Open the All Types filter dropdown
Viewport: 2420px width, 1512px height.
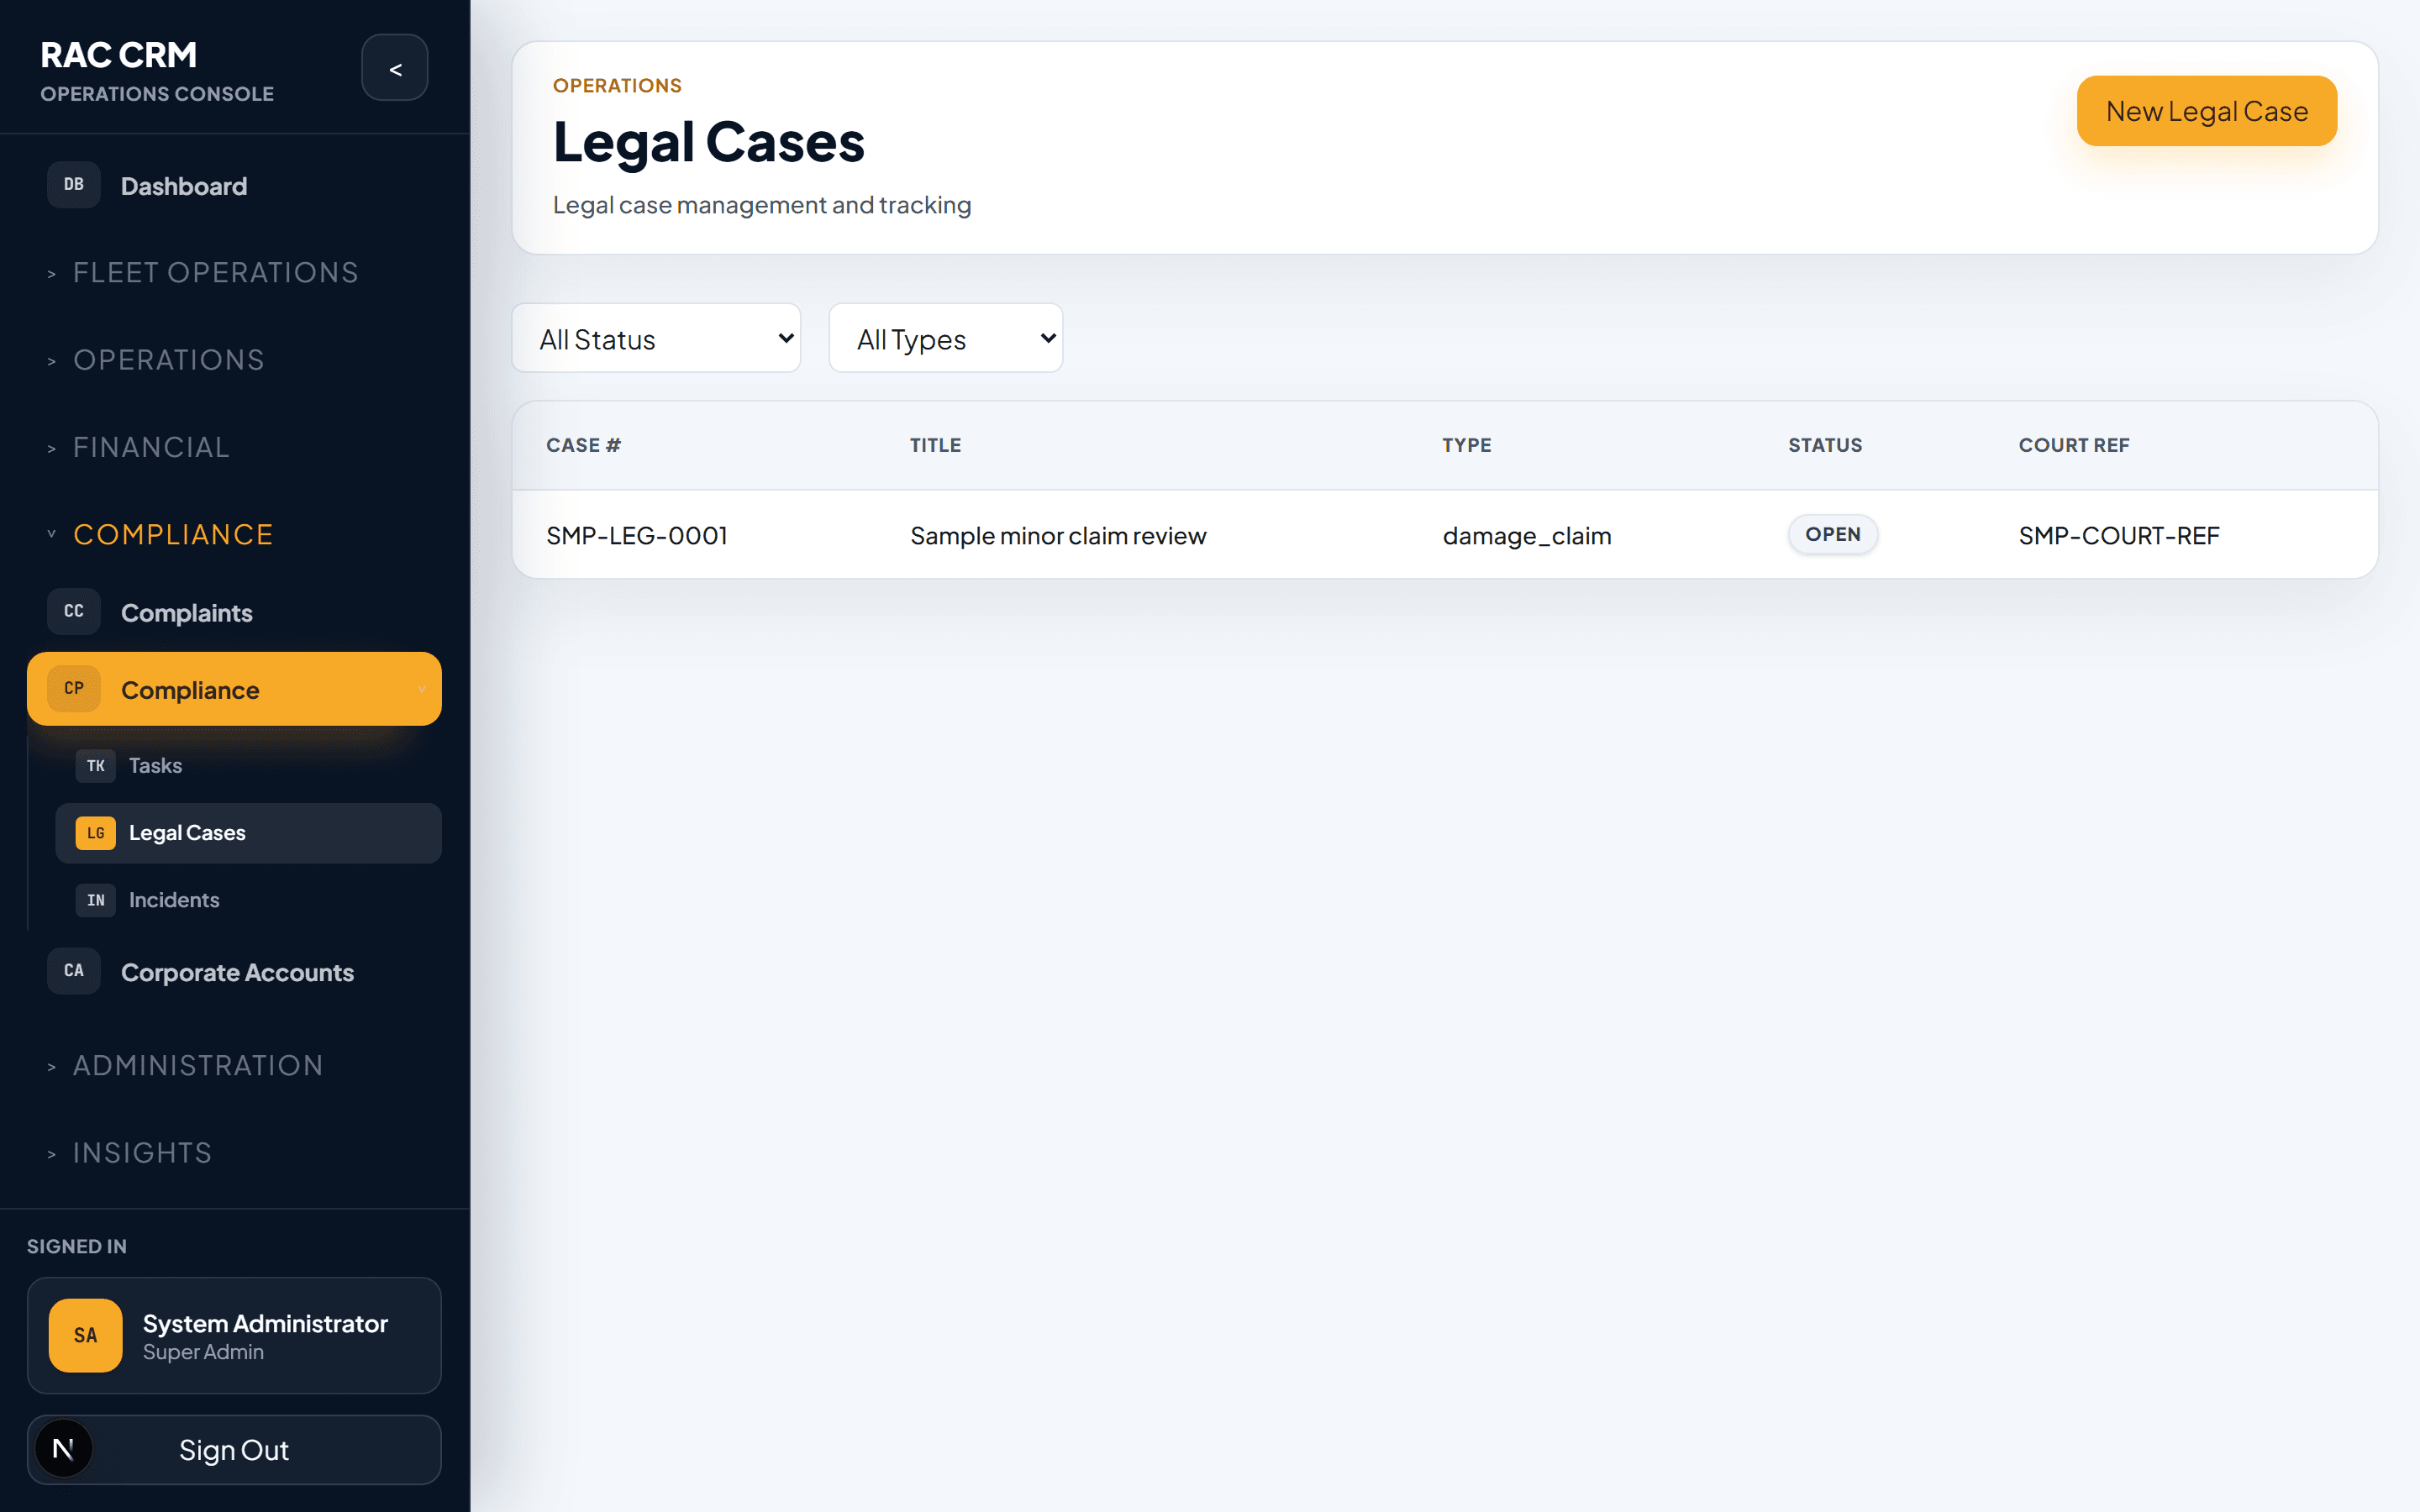point(946,339)
